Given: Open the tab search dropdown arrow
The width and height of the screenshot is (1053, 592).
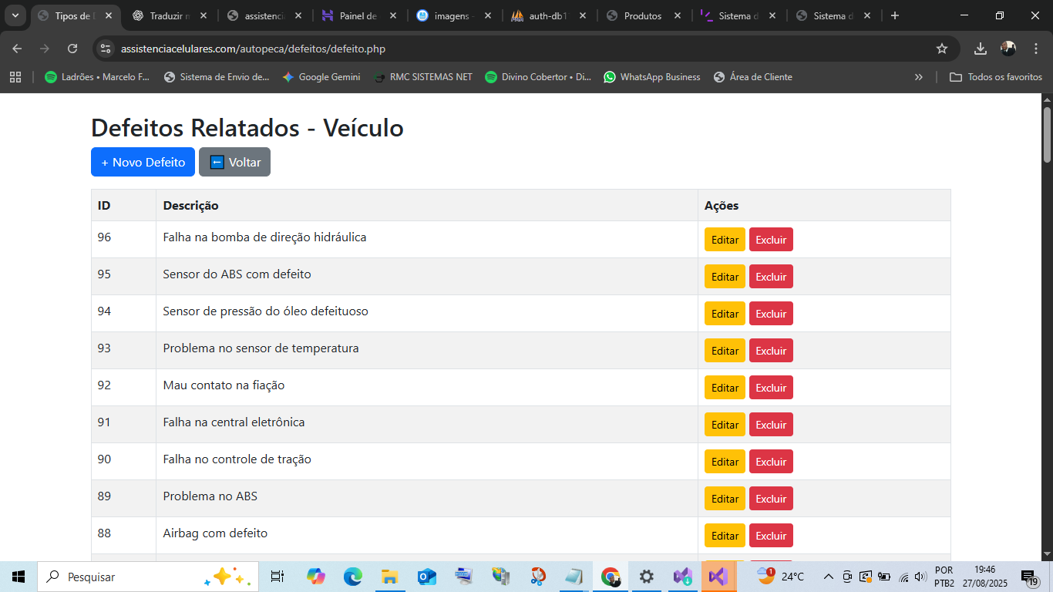Looking at the screenshot, I should (15, 15).
